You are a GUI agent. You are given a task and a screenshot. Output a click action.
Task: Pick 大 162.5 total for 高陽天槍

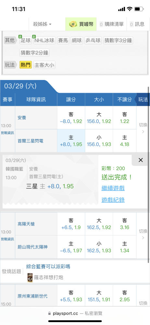[99, 224]
